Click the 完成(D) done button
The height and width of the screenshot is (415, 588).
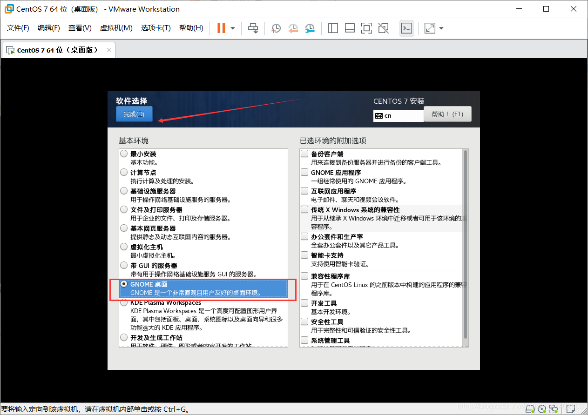134,114
